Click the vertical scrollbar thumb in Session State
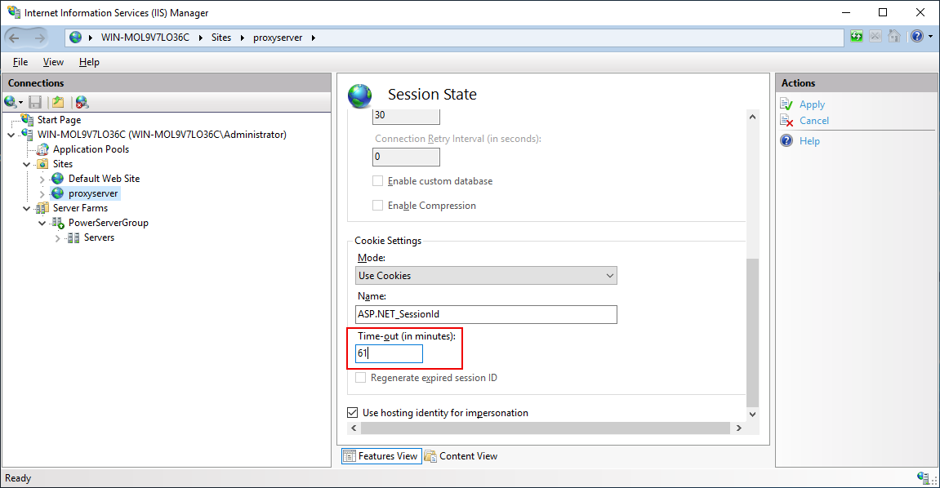The height and width of the screenshot is (488, 940). (x=752, y=332)
